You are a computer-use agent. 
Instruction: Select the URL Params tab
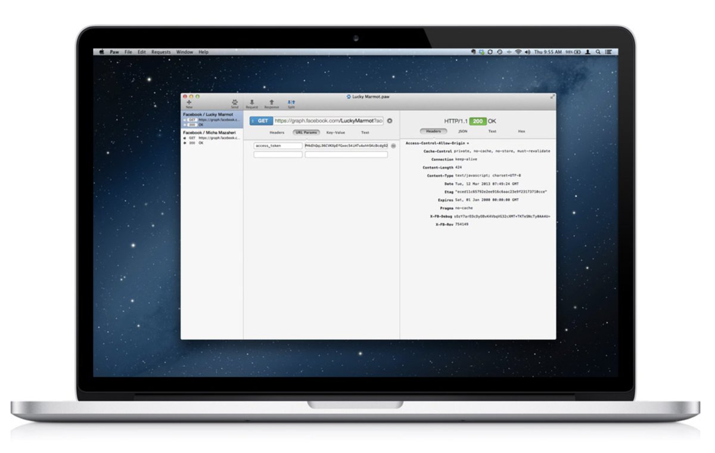(x=306, y=132)
